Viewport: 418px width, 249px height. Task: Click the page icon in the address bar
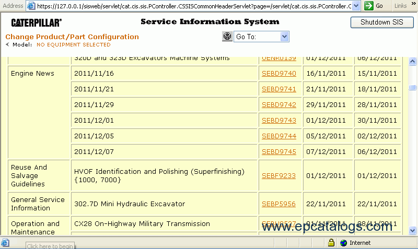point(31,6)
